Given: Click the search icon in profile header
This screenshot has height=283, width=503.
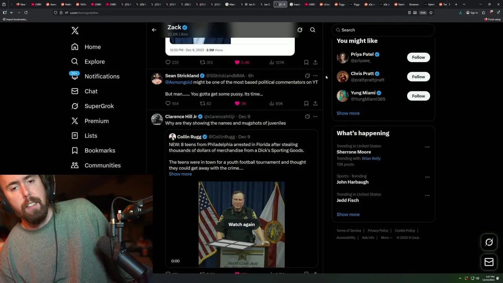Looking at the screenshot, I should point(313,30).
